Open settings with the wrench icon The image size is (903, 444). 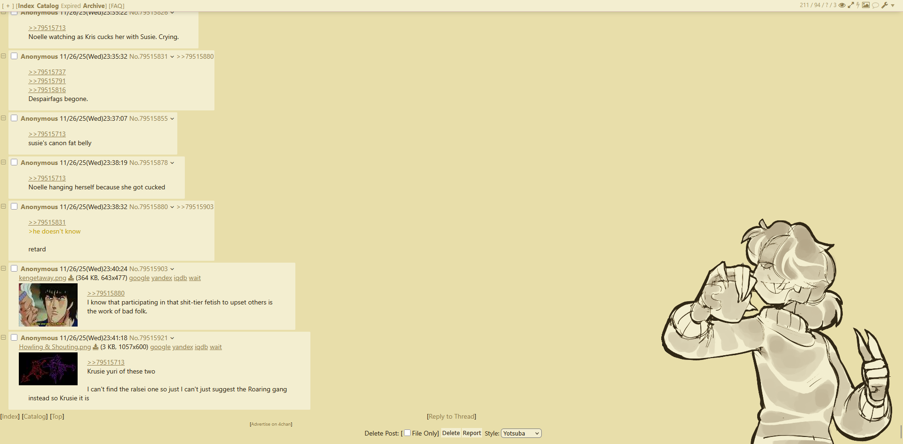click(885, 5)
